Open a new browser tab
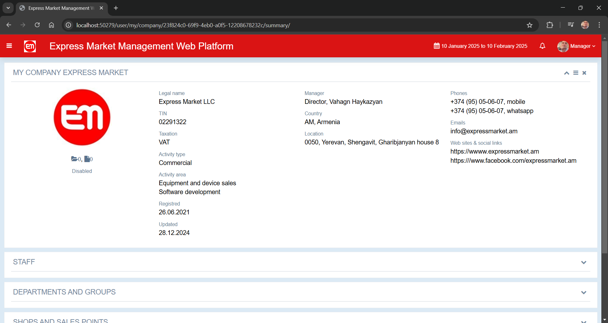Screen dimensions: 608x323 pos(116,8)
